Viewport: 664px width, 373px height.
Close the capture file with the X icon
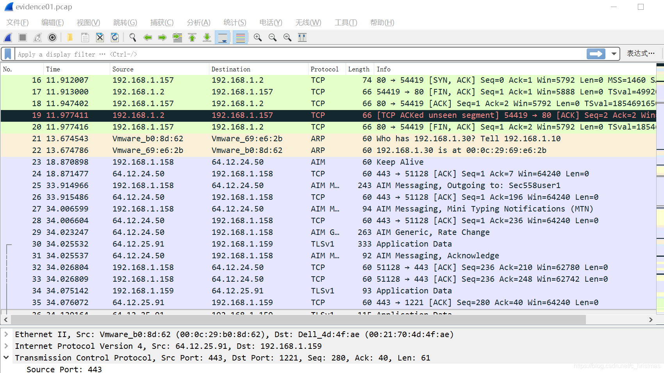[100, 37]
